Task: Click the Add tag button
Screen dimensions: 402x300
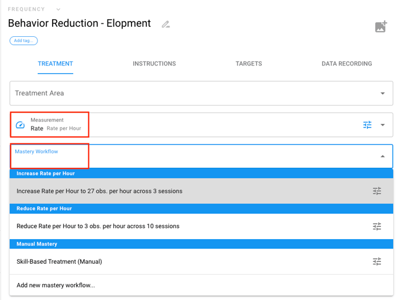Action: click(x=23, y=41)
